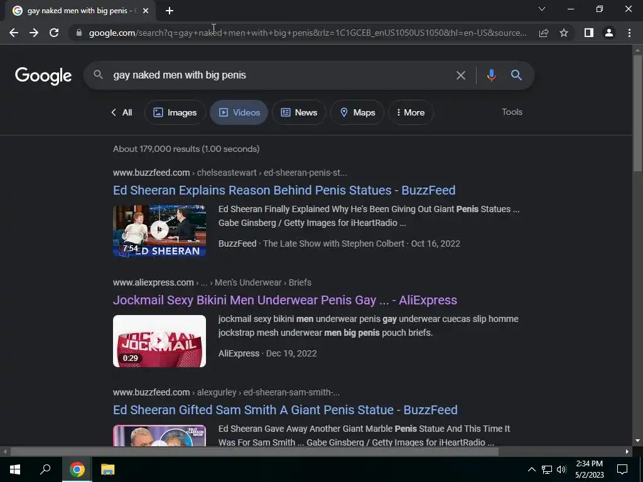The width and height of the screenshot is (643, 482).
Task: Go forward with the browser forward arrow
Action: [34, 33]
